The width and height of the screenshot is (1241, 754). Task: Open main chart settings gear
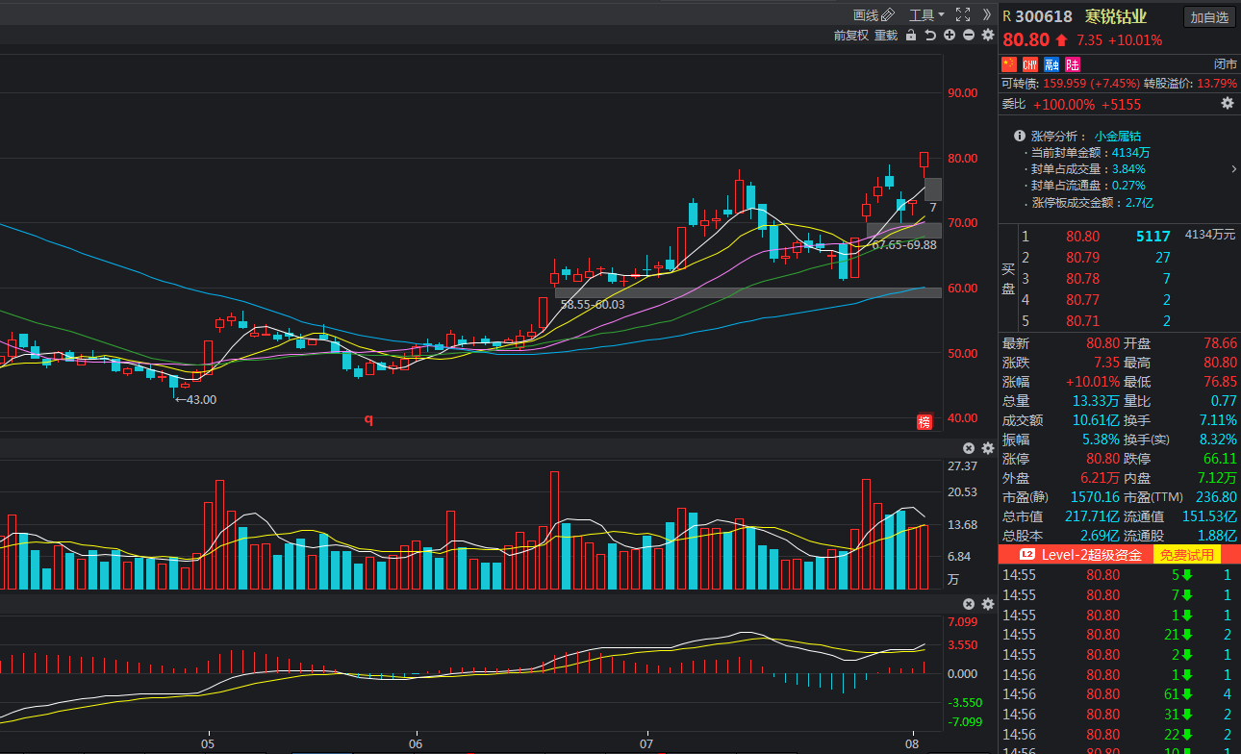pyautogui.click(x=987, y=36)
